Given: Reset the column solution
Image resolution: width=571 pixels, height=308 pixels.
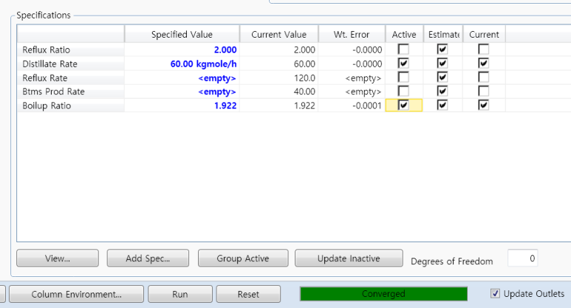Looking at the screenshot, I should [248, 294].
